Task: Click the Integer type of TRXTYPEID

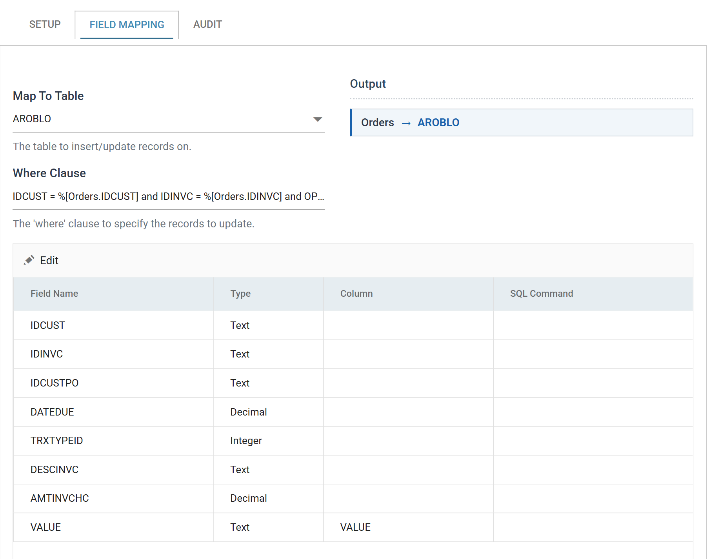Action: [246, 441]
